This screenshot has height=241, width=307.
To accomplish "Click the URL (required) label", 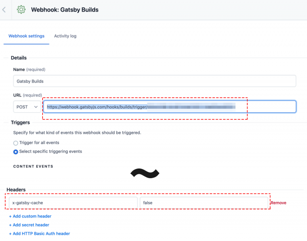I will (28, 95).
